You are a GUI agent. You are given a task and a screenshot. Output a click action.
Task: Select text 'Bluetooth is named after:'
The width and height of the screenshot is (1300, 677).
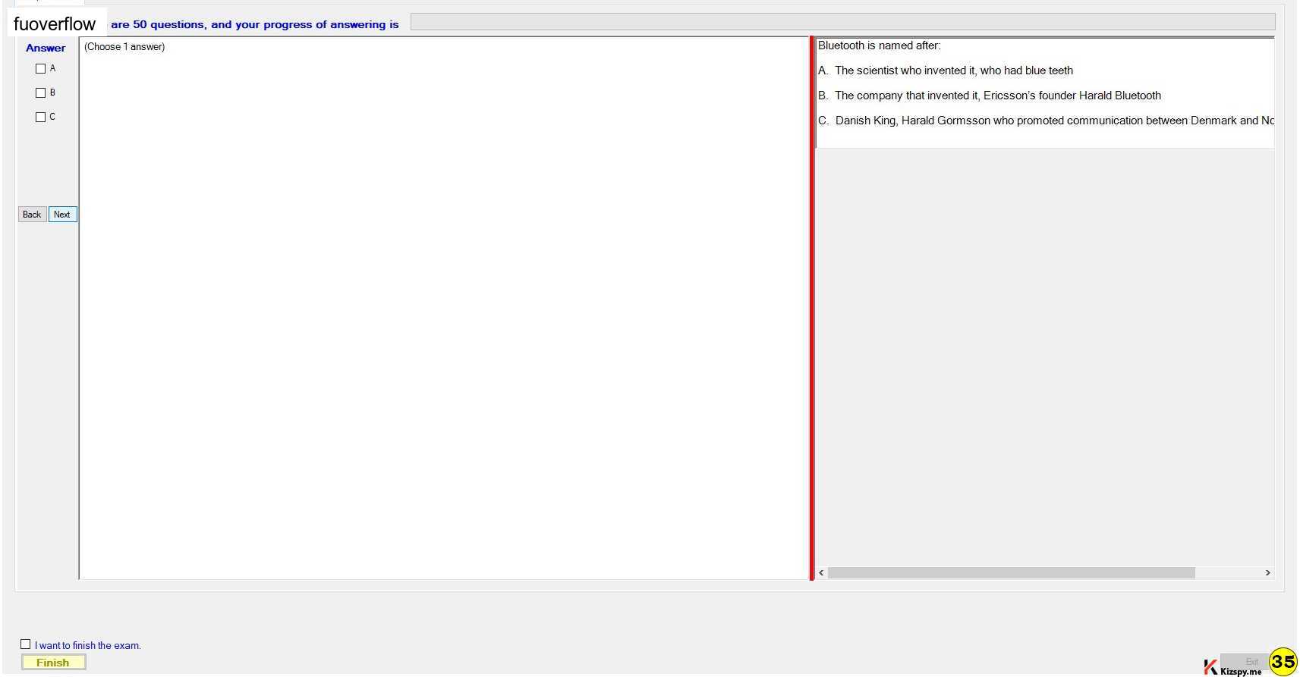click(879, 45)
